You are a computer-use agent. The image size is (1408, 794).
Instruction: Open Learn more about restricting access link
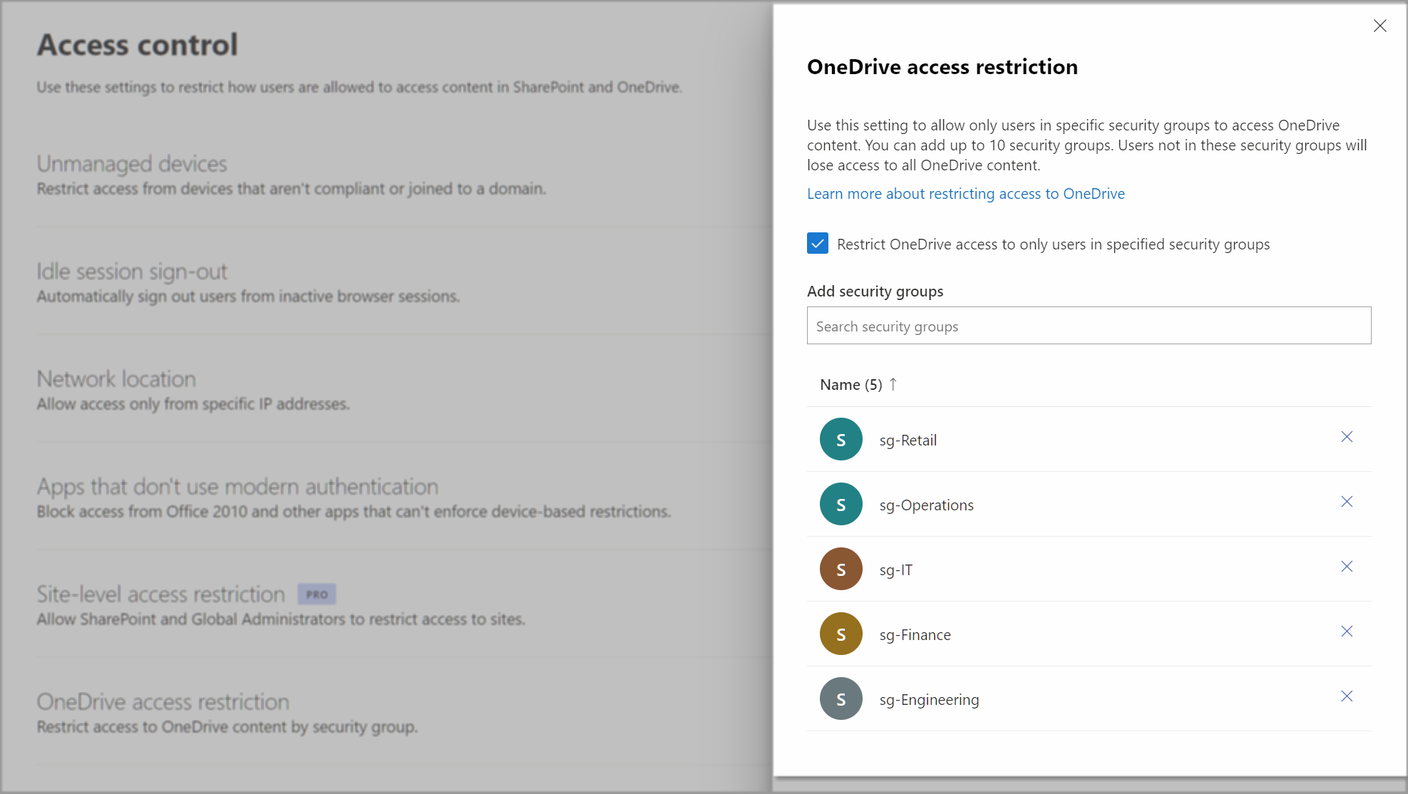pyautogui.click(x=966, y=194)
